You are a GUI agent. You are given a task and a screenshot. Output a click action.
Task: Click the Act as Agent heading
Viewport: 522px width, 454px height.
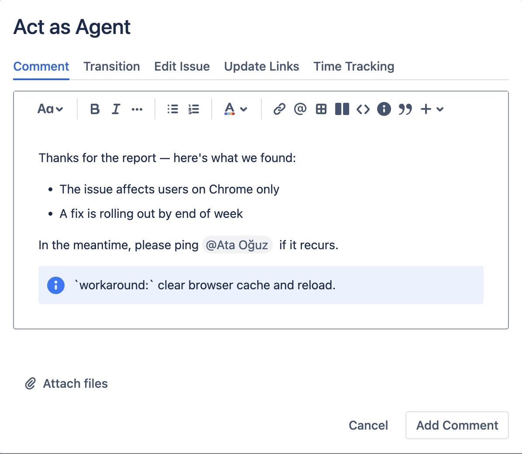[x=72, y=27]
